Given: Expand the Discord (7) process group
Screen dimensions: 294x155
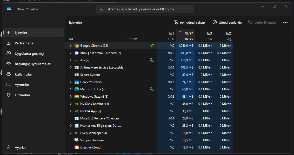Looking at the screenshot, I should [71, 53].
